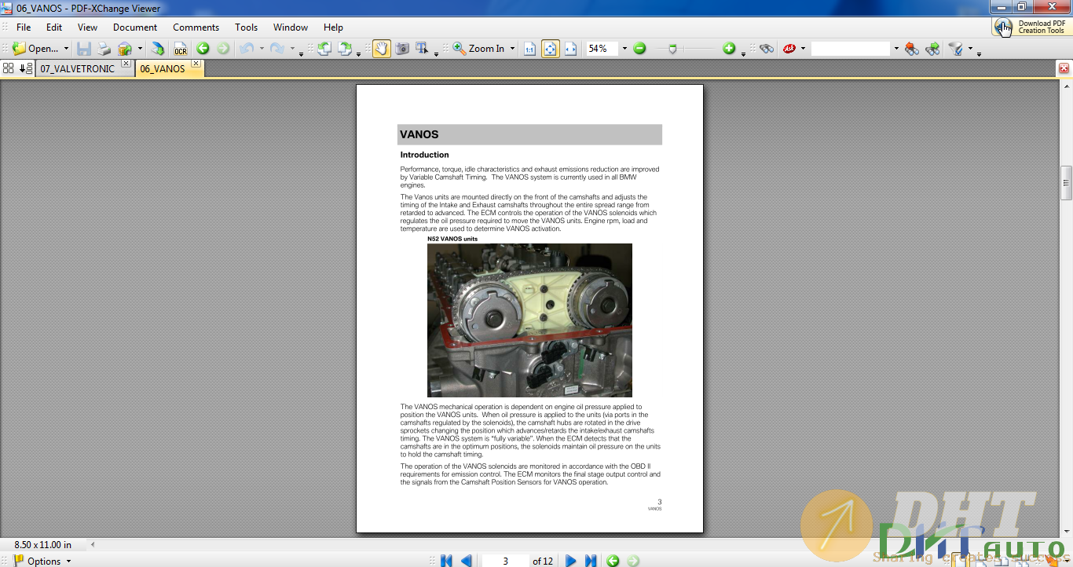Open the Edit menu

[x=54, y=27]
